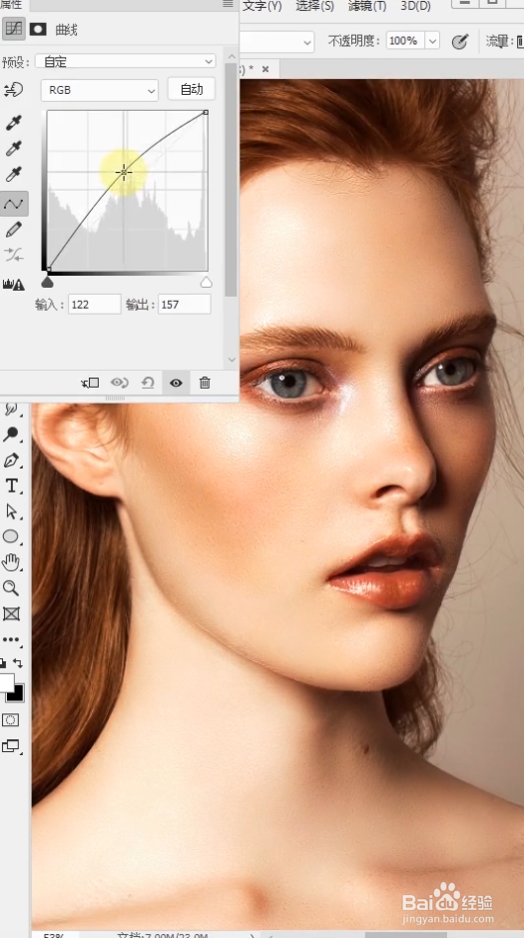The image size is (524, 938).
Task: Select the Dodge tool
Action: [x=11, y=435]
